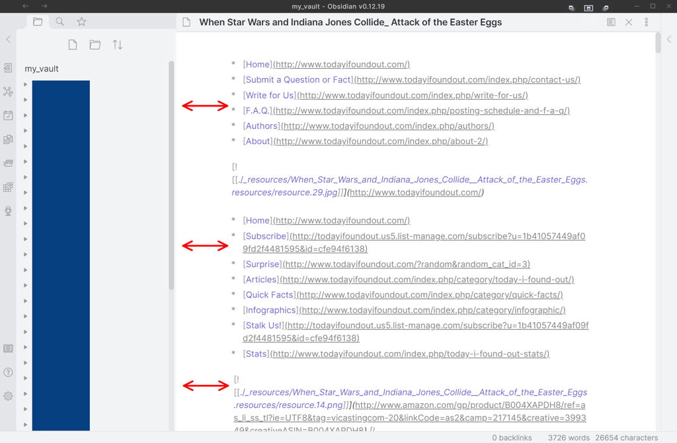Create a new note
677x443 pixels.
point(73,44)
